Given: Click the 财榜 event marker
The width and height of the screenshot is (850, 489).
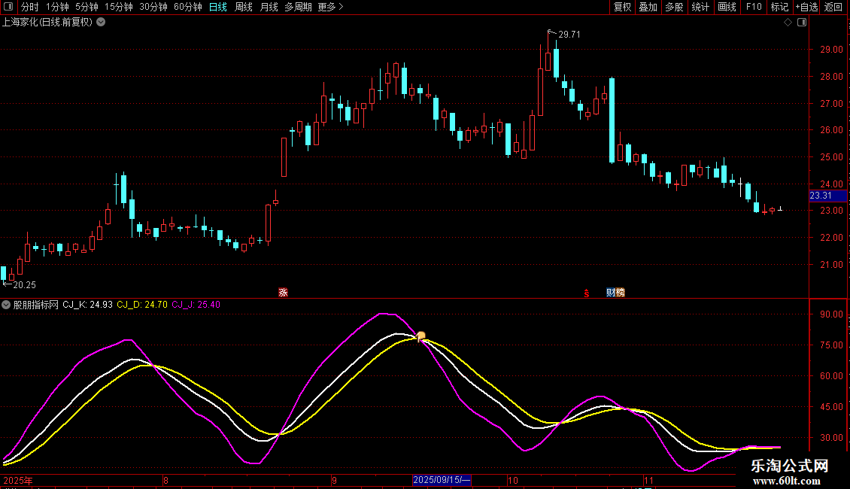Looking at the screenshot, I should (x=615, y=293).
